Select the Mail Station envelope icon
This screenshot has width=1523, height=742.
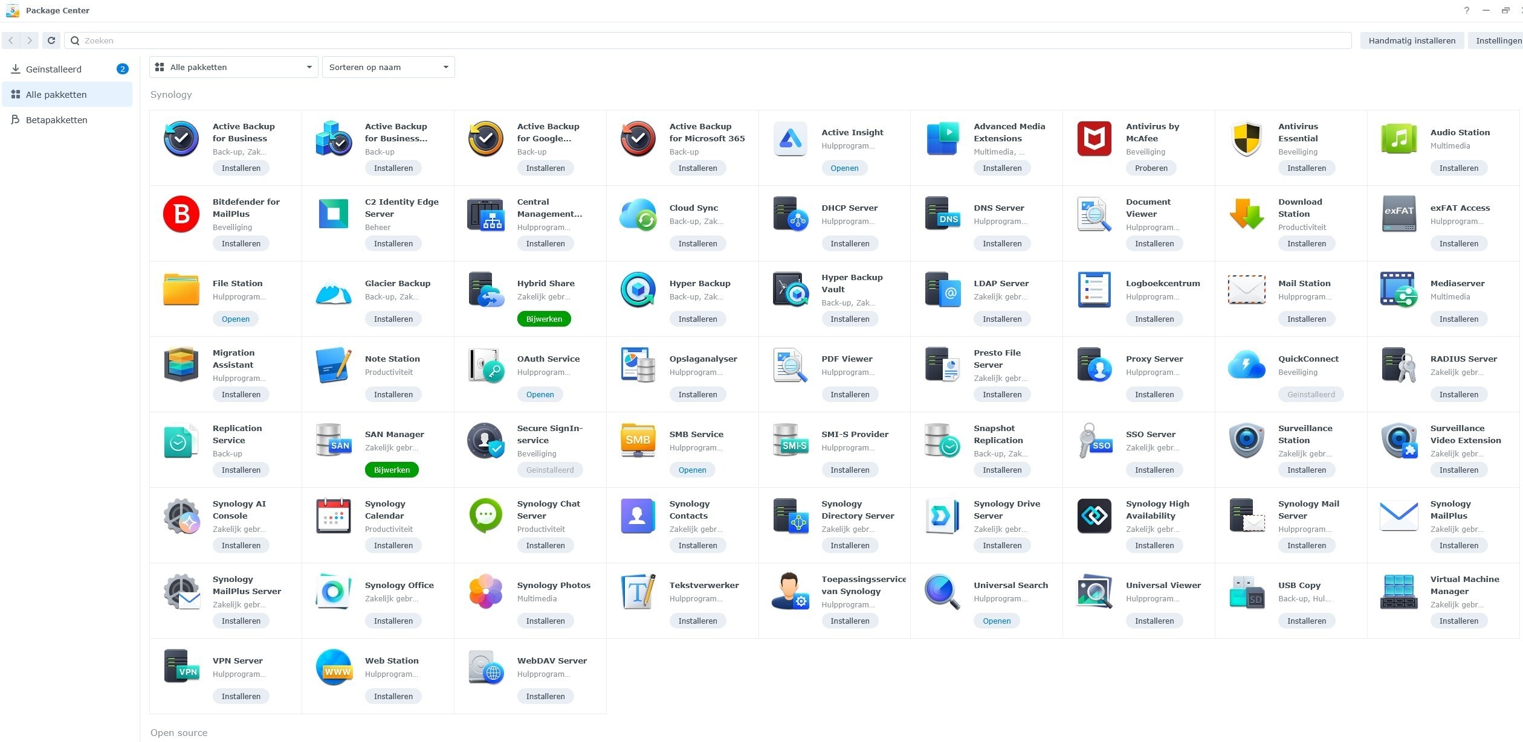click(x=1247, y=290)
